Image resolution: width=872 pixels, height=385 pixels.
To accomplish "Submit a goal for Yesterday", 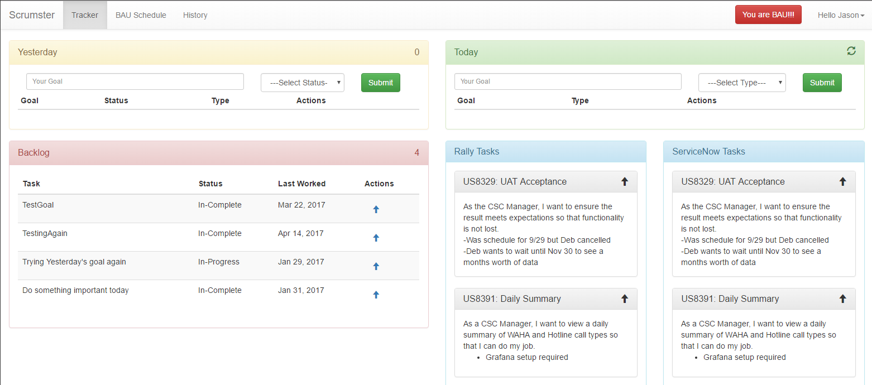I will [x=380, y=82].
